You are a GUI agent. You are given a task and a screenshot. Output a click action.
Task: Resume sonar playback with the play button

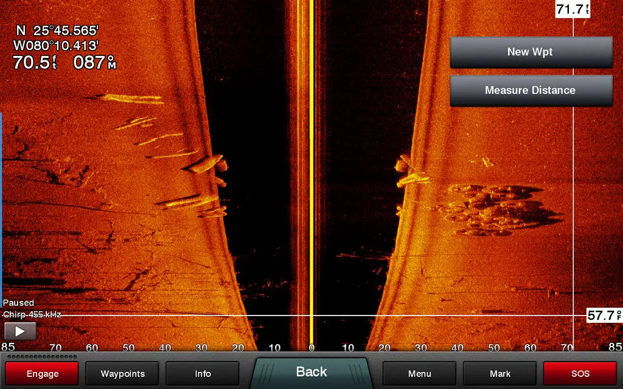coord(20,331)
